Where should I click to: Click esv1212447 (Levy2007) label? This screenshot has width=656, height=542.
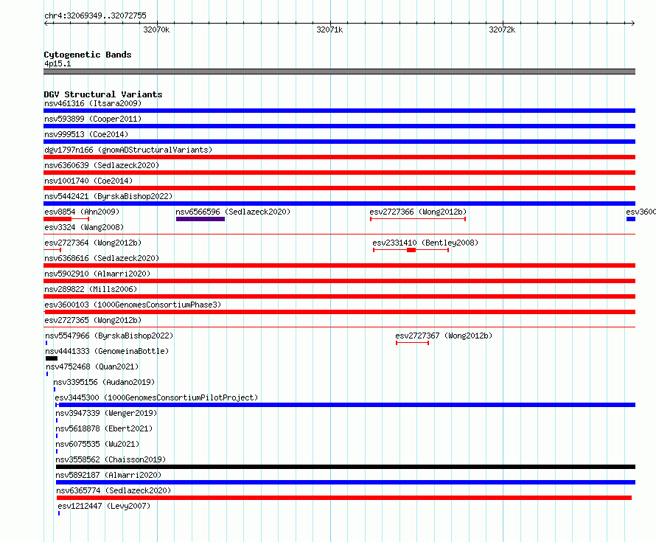click(104, 506)
